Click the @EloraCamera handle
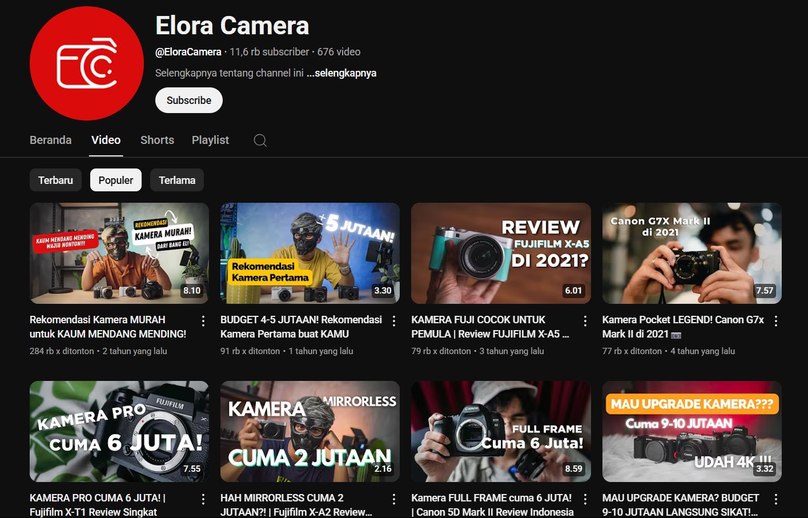Image resolution: width=808 pixels, height=518 pixels. (188, 52)
